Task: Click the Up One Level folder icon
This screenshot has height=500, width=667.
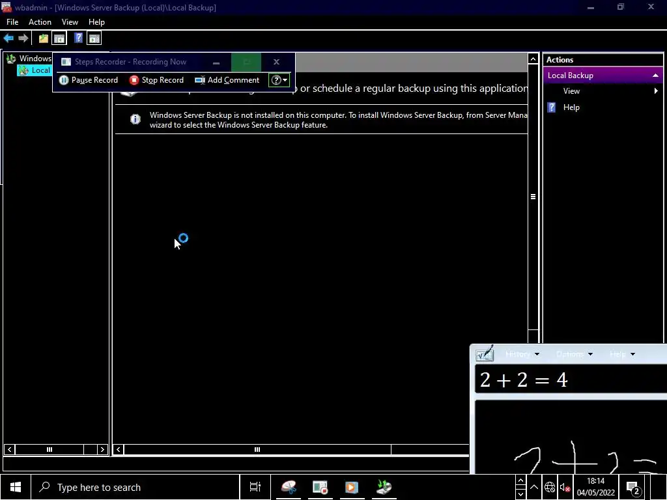Action: [x=44, y=38]
